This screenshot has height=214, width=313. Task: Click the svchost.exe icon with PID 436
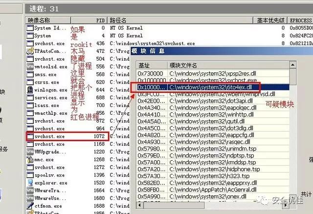30,43
